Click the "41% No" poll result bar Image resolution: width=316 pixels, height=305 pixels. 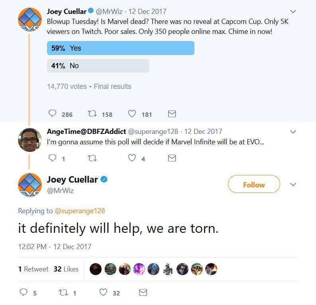[98, 66]
